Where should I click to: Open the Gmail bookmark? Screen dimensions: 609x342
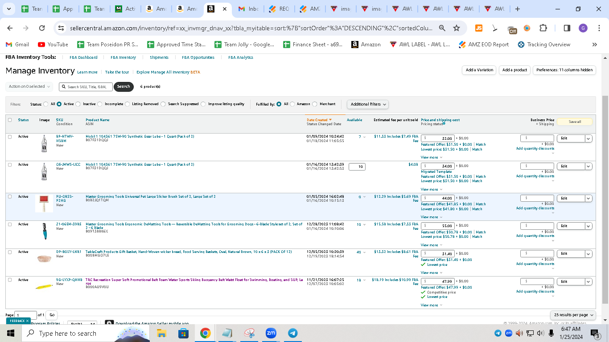pyautogui.click(x=17, y=45)
